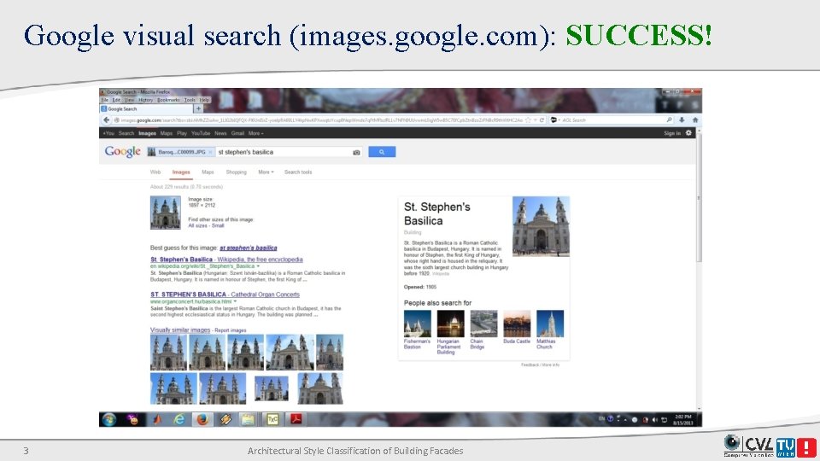Click the Visually similar images link
The width and height of the screenshot is (820, 461).
click(x=180, y=330)
